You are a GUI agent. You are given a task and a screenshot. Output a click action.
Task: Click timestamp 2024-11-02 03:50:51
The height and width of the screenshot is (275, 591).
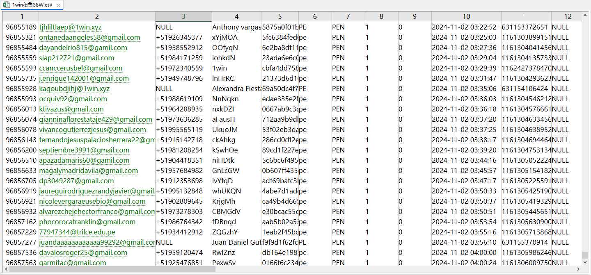(x=464, y=211)
